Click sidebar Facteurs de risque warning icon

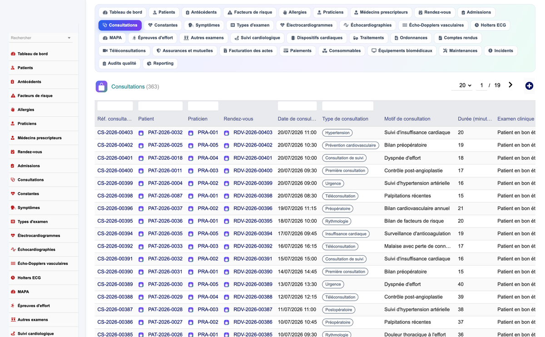tap(13, 96)
